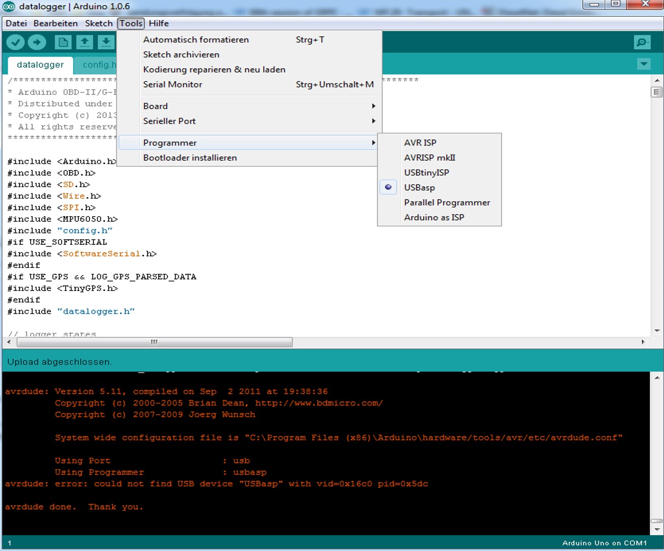Open Serial Monitor from Tools menu
The width and height of the screenshot is (664, 551).
(x=250, y=84)
